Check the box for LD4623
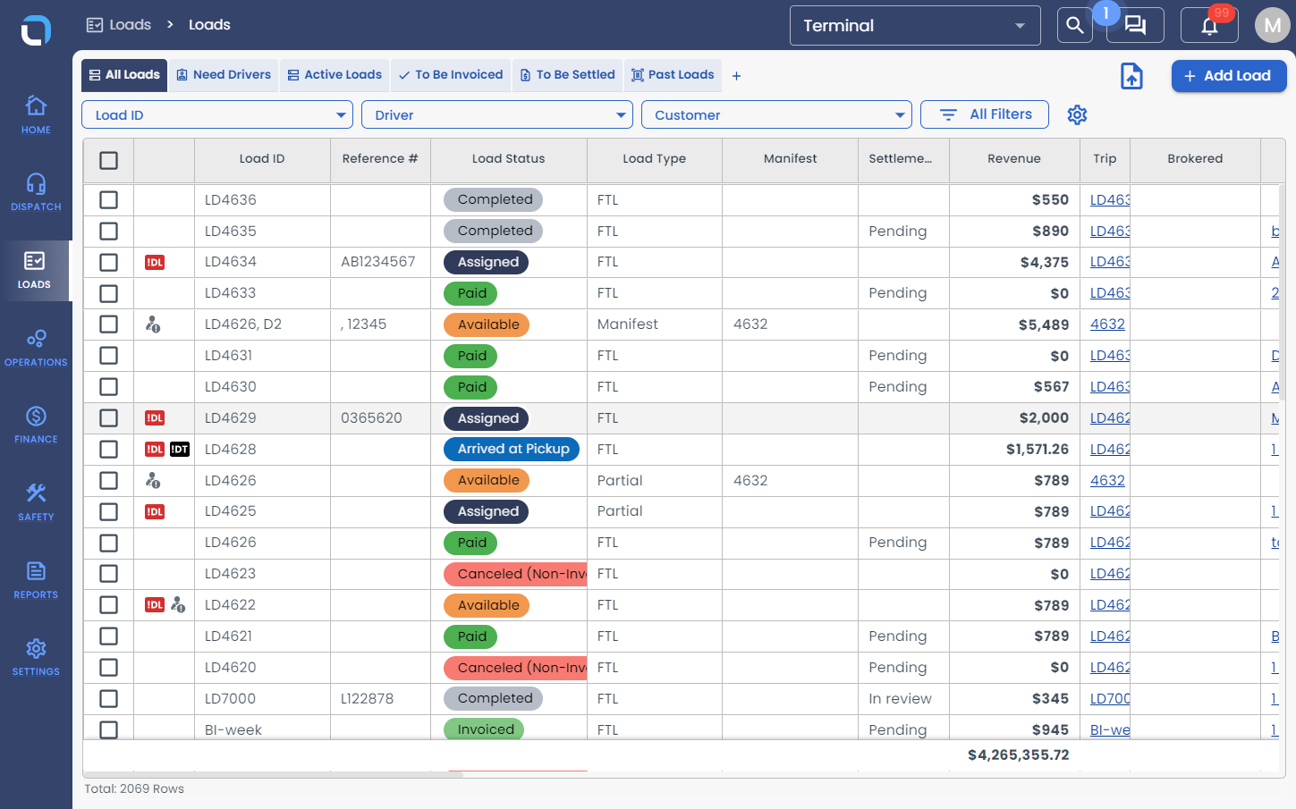 coord(109,573)
